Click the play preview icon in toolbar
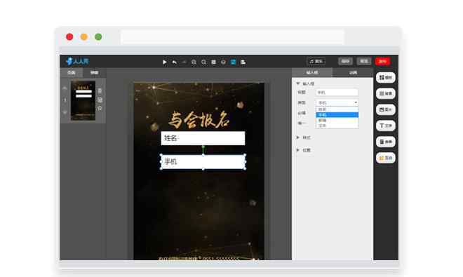The height and width of the screenshot is (277, 463). point(164,62)
